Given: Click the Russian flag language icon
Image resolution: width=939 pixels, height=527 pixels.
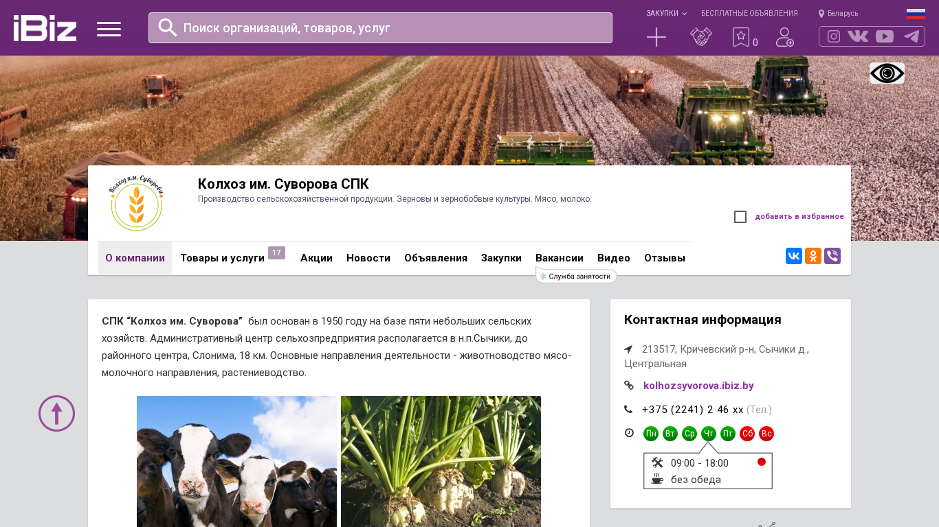Looking at the screenshot, I should (916, 14).
